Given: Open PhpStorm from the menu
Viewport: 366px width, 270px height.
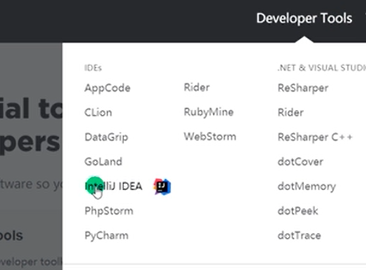Looking at the screenshot, I should (109, 211).
